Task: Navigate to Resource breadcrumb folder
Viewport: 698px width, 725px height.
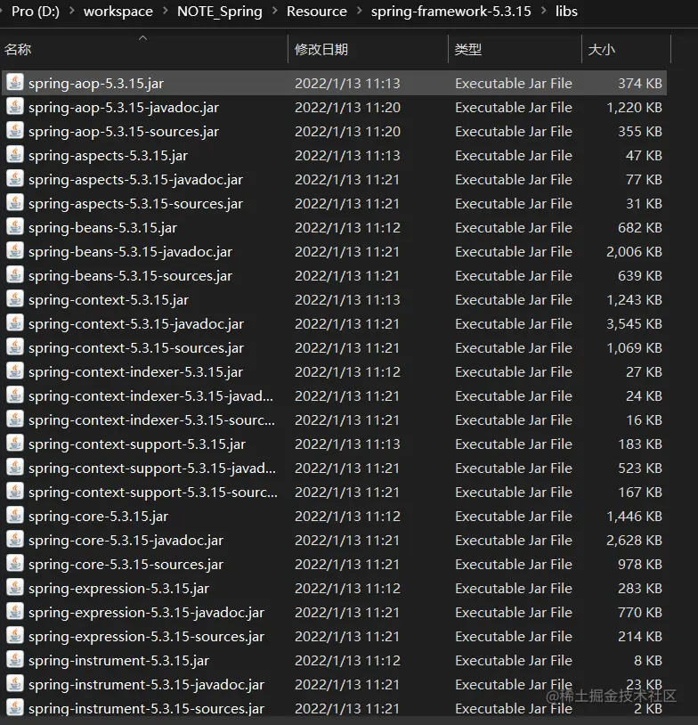Action: [x=317, y=11]
